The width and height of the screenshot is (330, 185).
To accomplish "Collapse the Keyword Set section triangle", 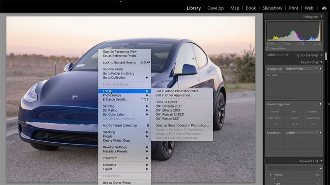I will click(321, 132).
